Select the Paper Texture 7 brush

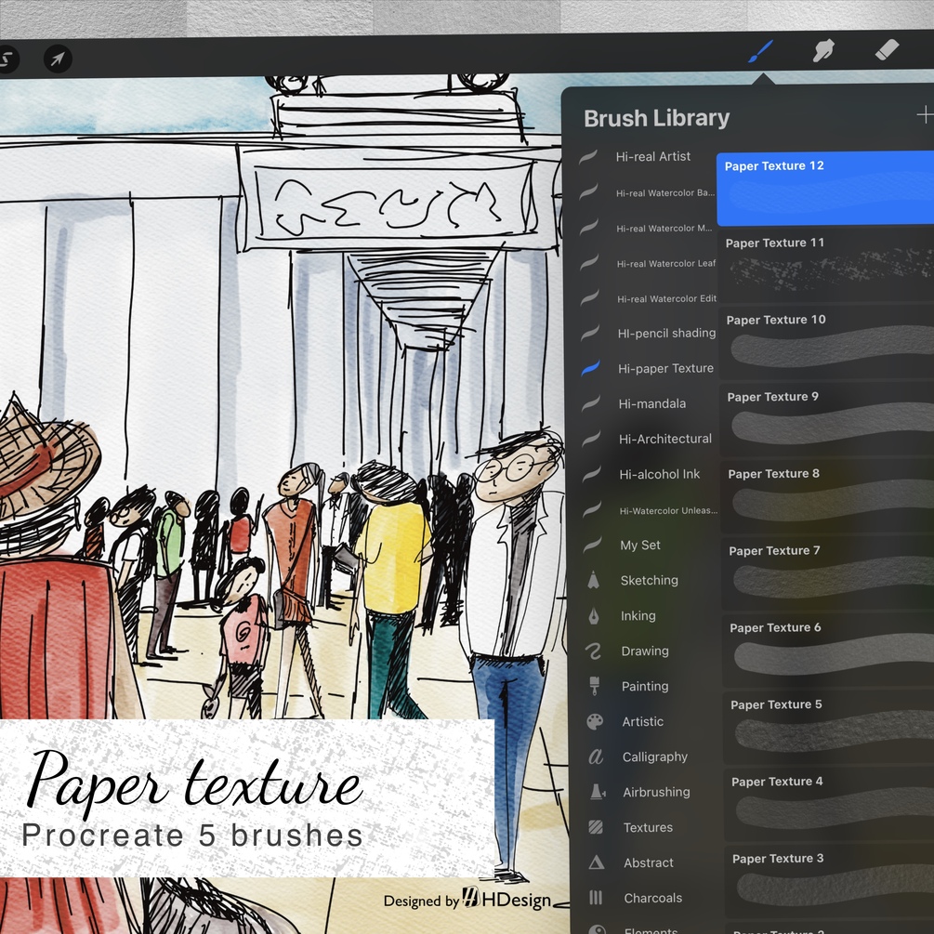tap(829, 573)
